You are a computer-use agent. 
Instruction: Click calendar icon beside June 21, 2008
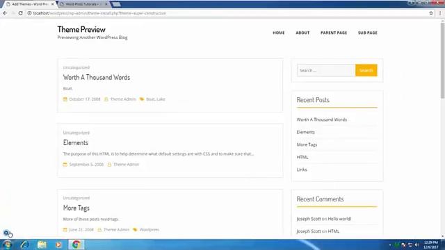tap(65, 230)
